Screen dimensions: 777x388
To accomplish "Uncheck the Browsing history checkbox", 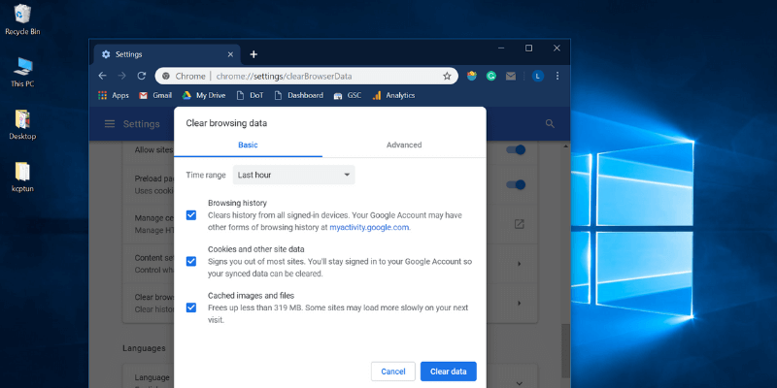I will pyautogui.click(x=191, y=214).
